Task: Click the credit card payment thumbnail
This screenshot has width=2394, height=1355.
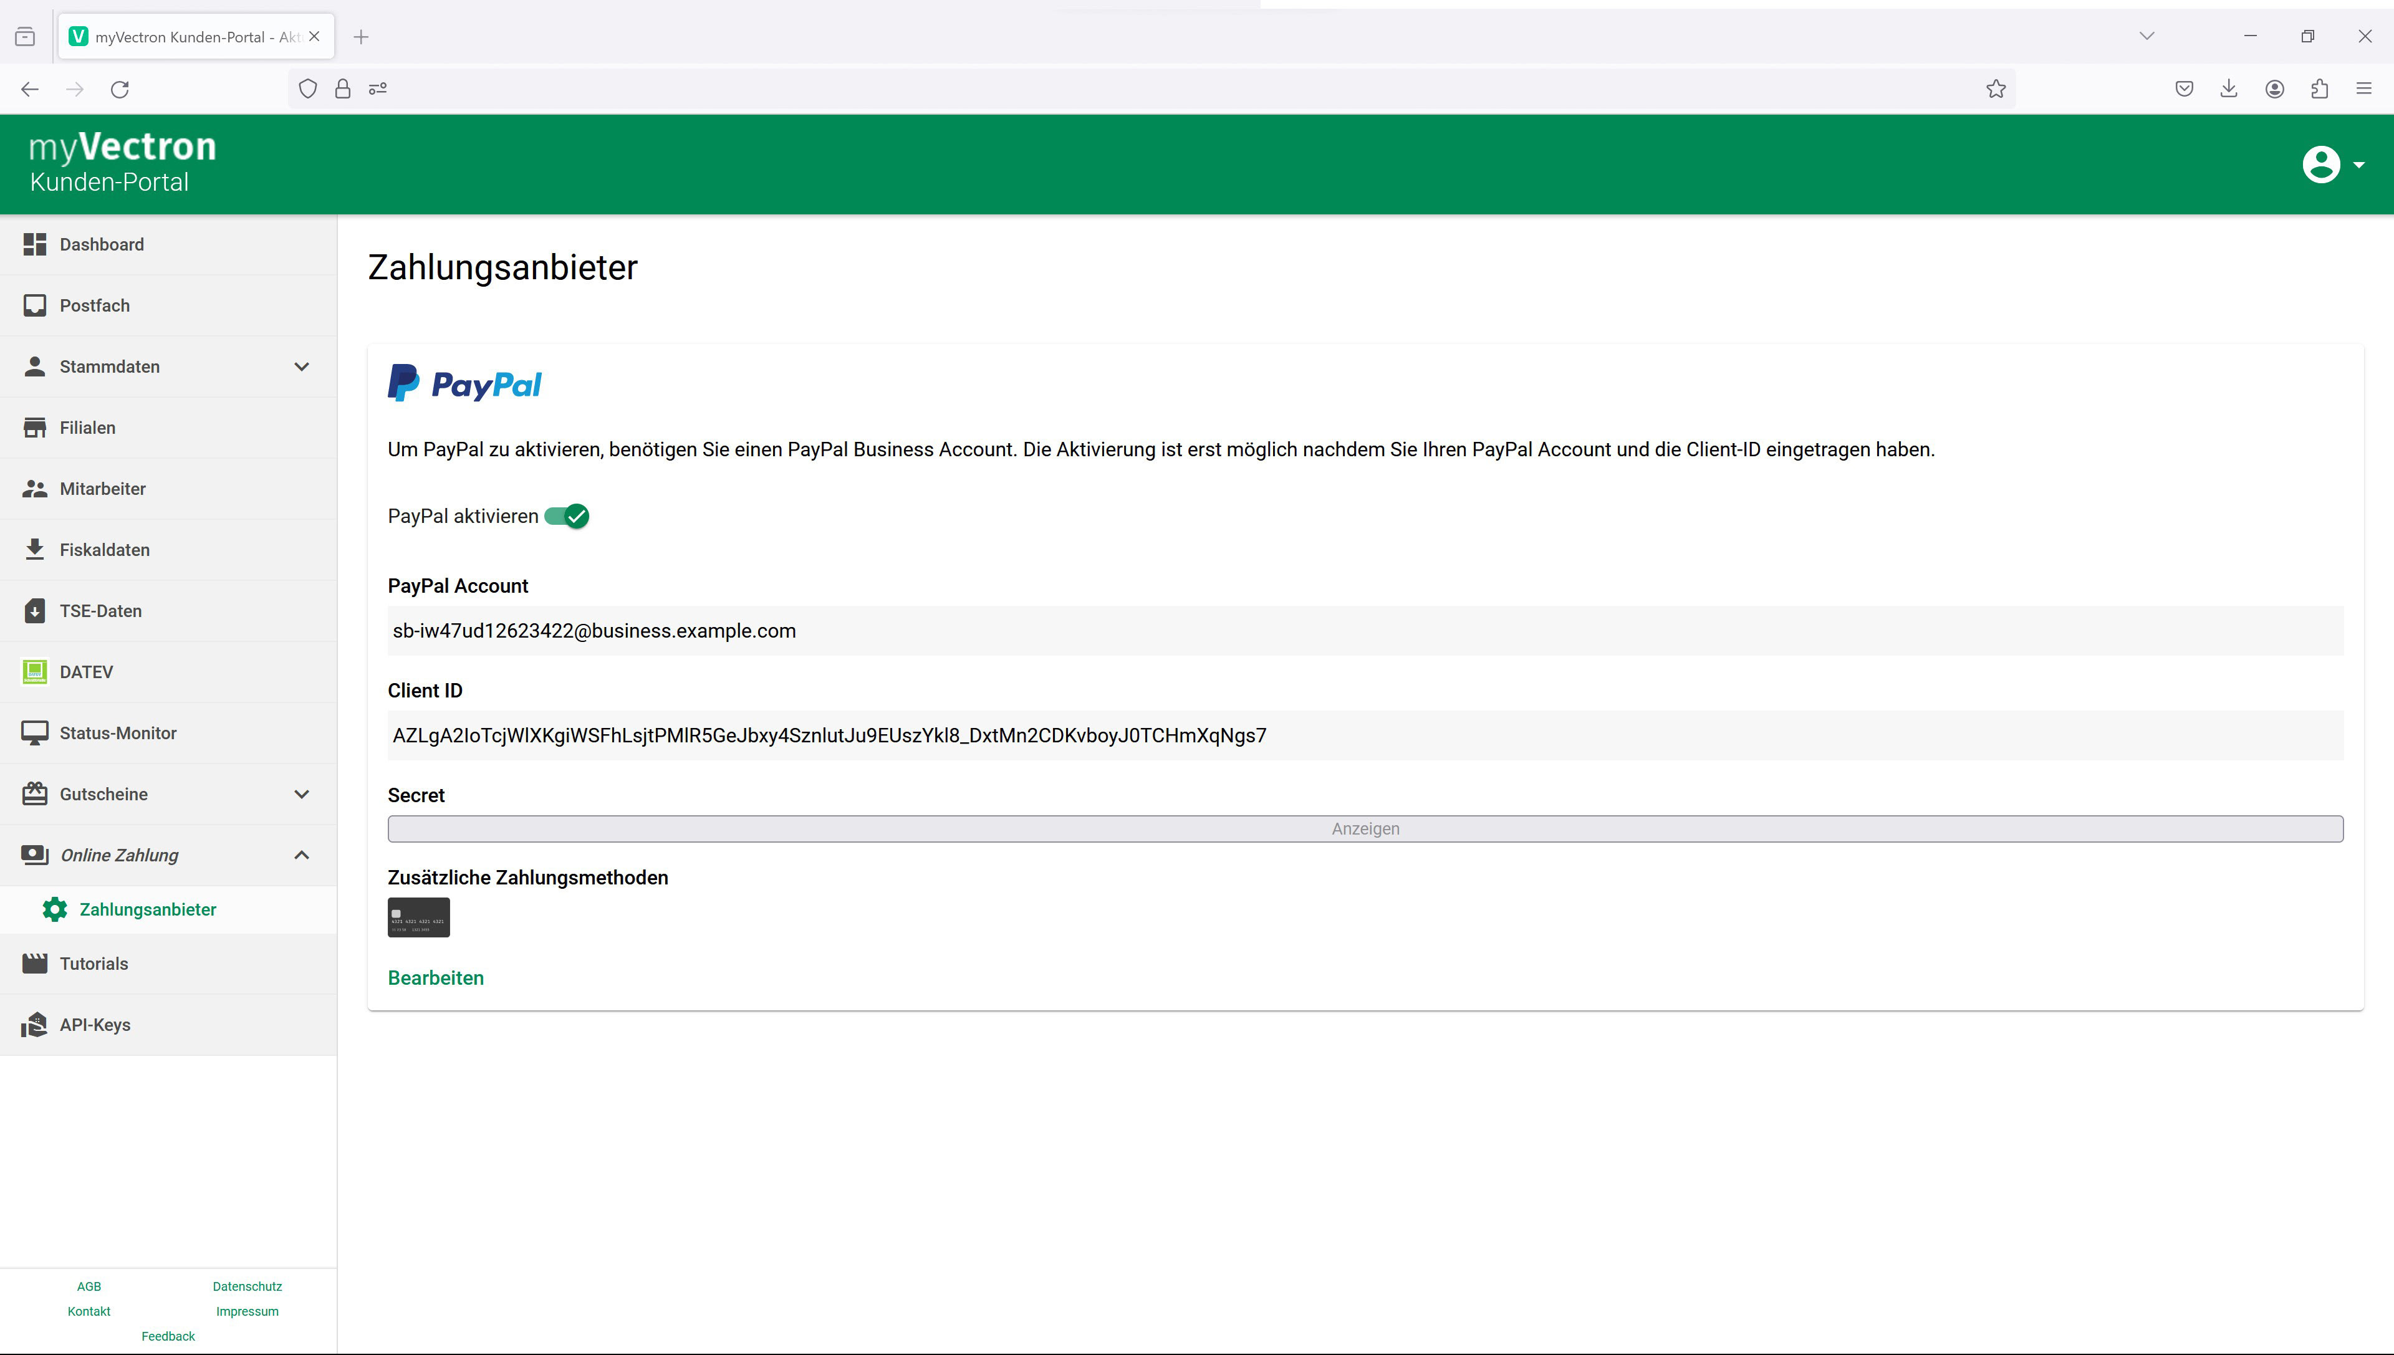Action: [419, 917]
